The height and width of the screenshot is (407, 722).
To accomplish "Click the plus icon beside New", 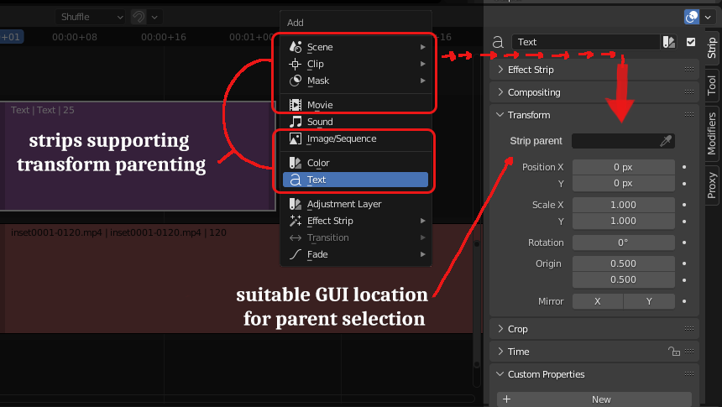I will pyautogui.click(x=506, y=399).
